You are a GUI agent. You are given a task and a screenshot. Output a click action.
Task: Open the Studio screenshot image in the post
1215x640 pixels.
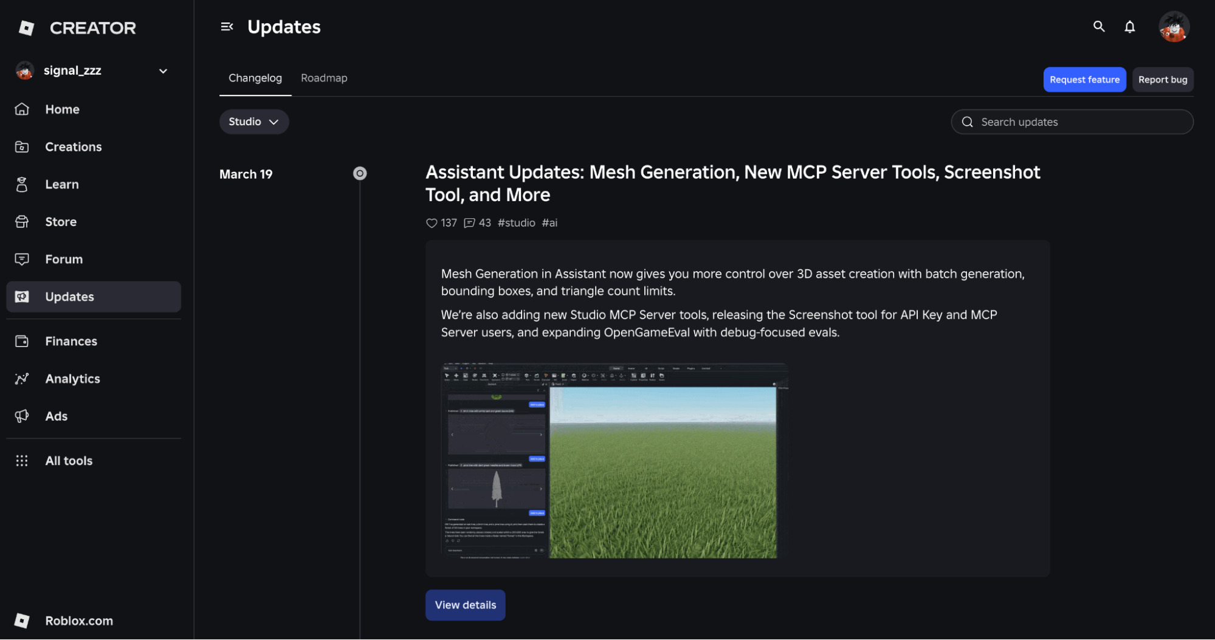(x=614, y=461)
